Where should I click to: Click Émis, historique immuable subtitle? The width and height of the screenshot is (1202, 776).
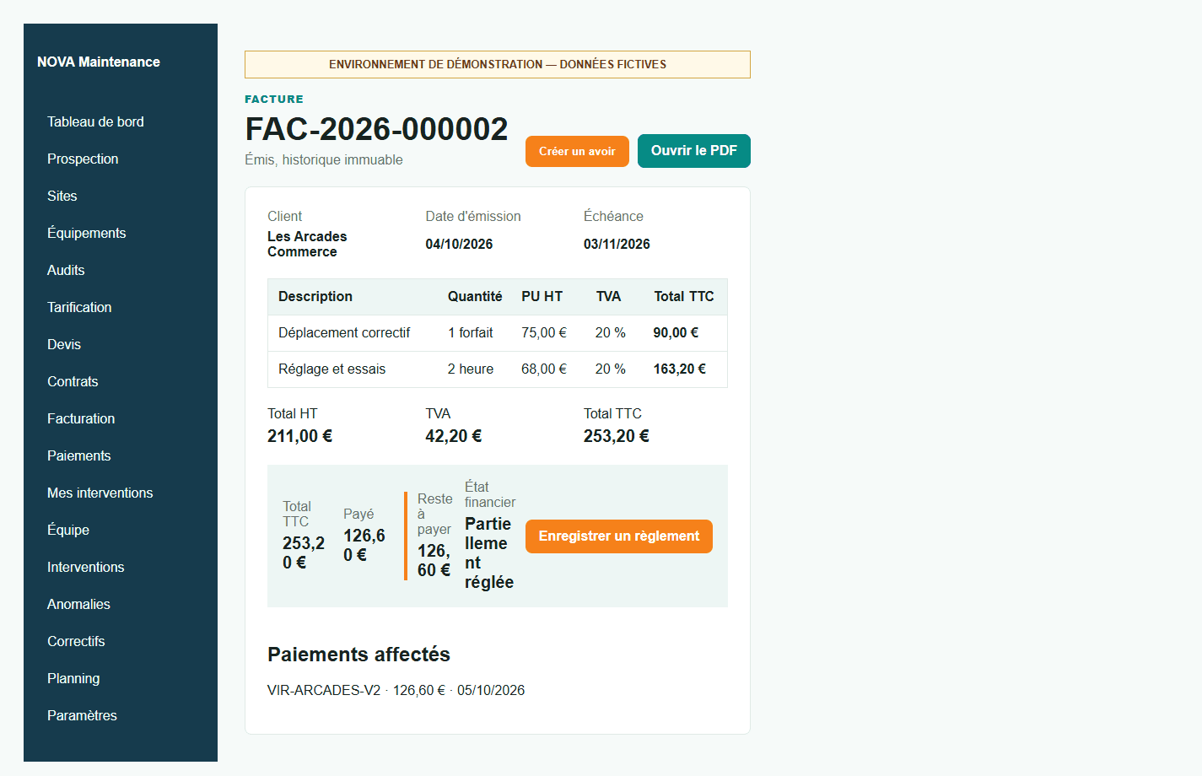pos(324,159)
